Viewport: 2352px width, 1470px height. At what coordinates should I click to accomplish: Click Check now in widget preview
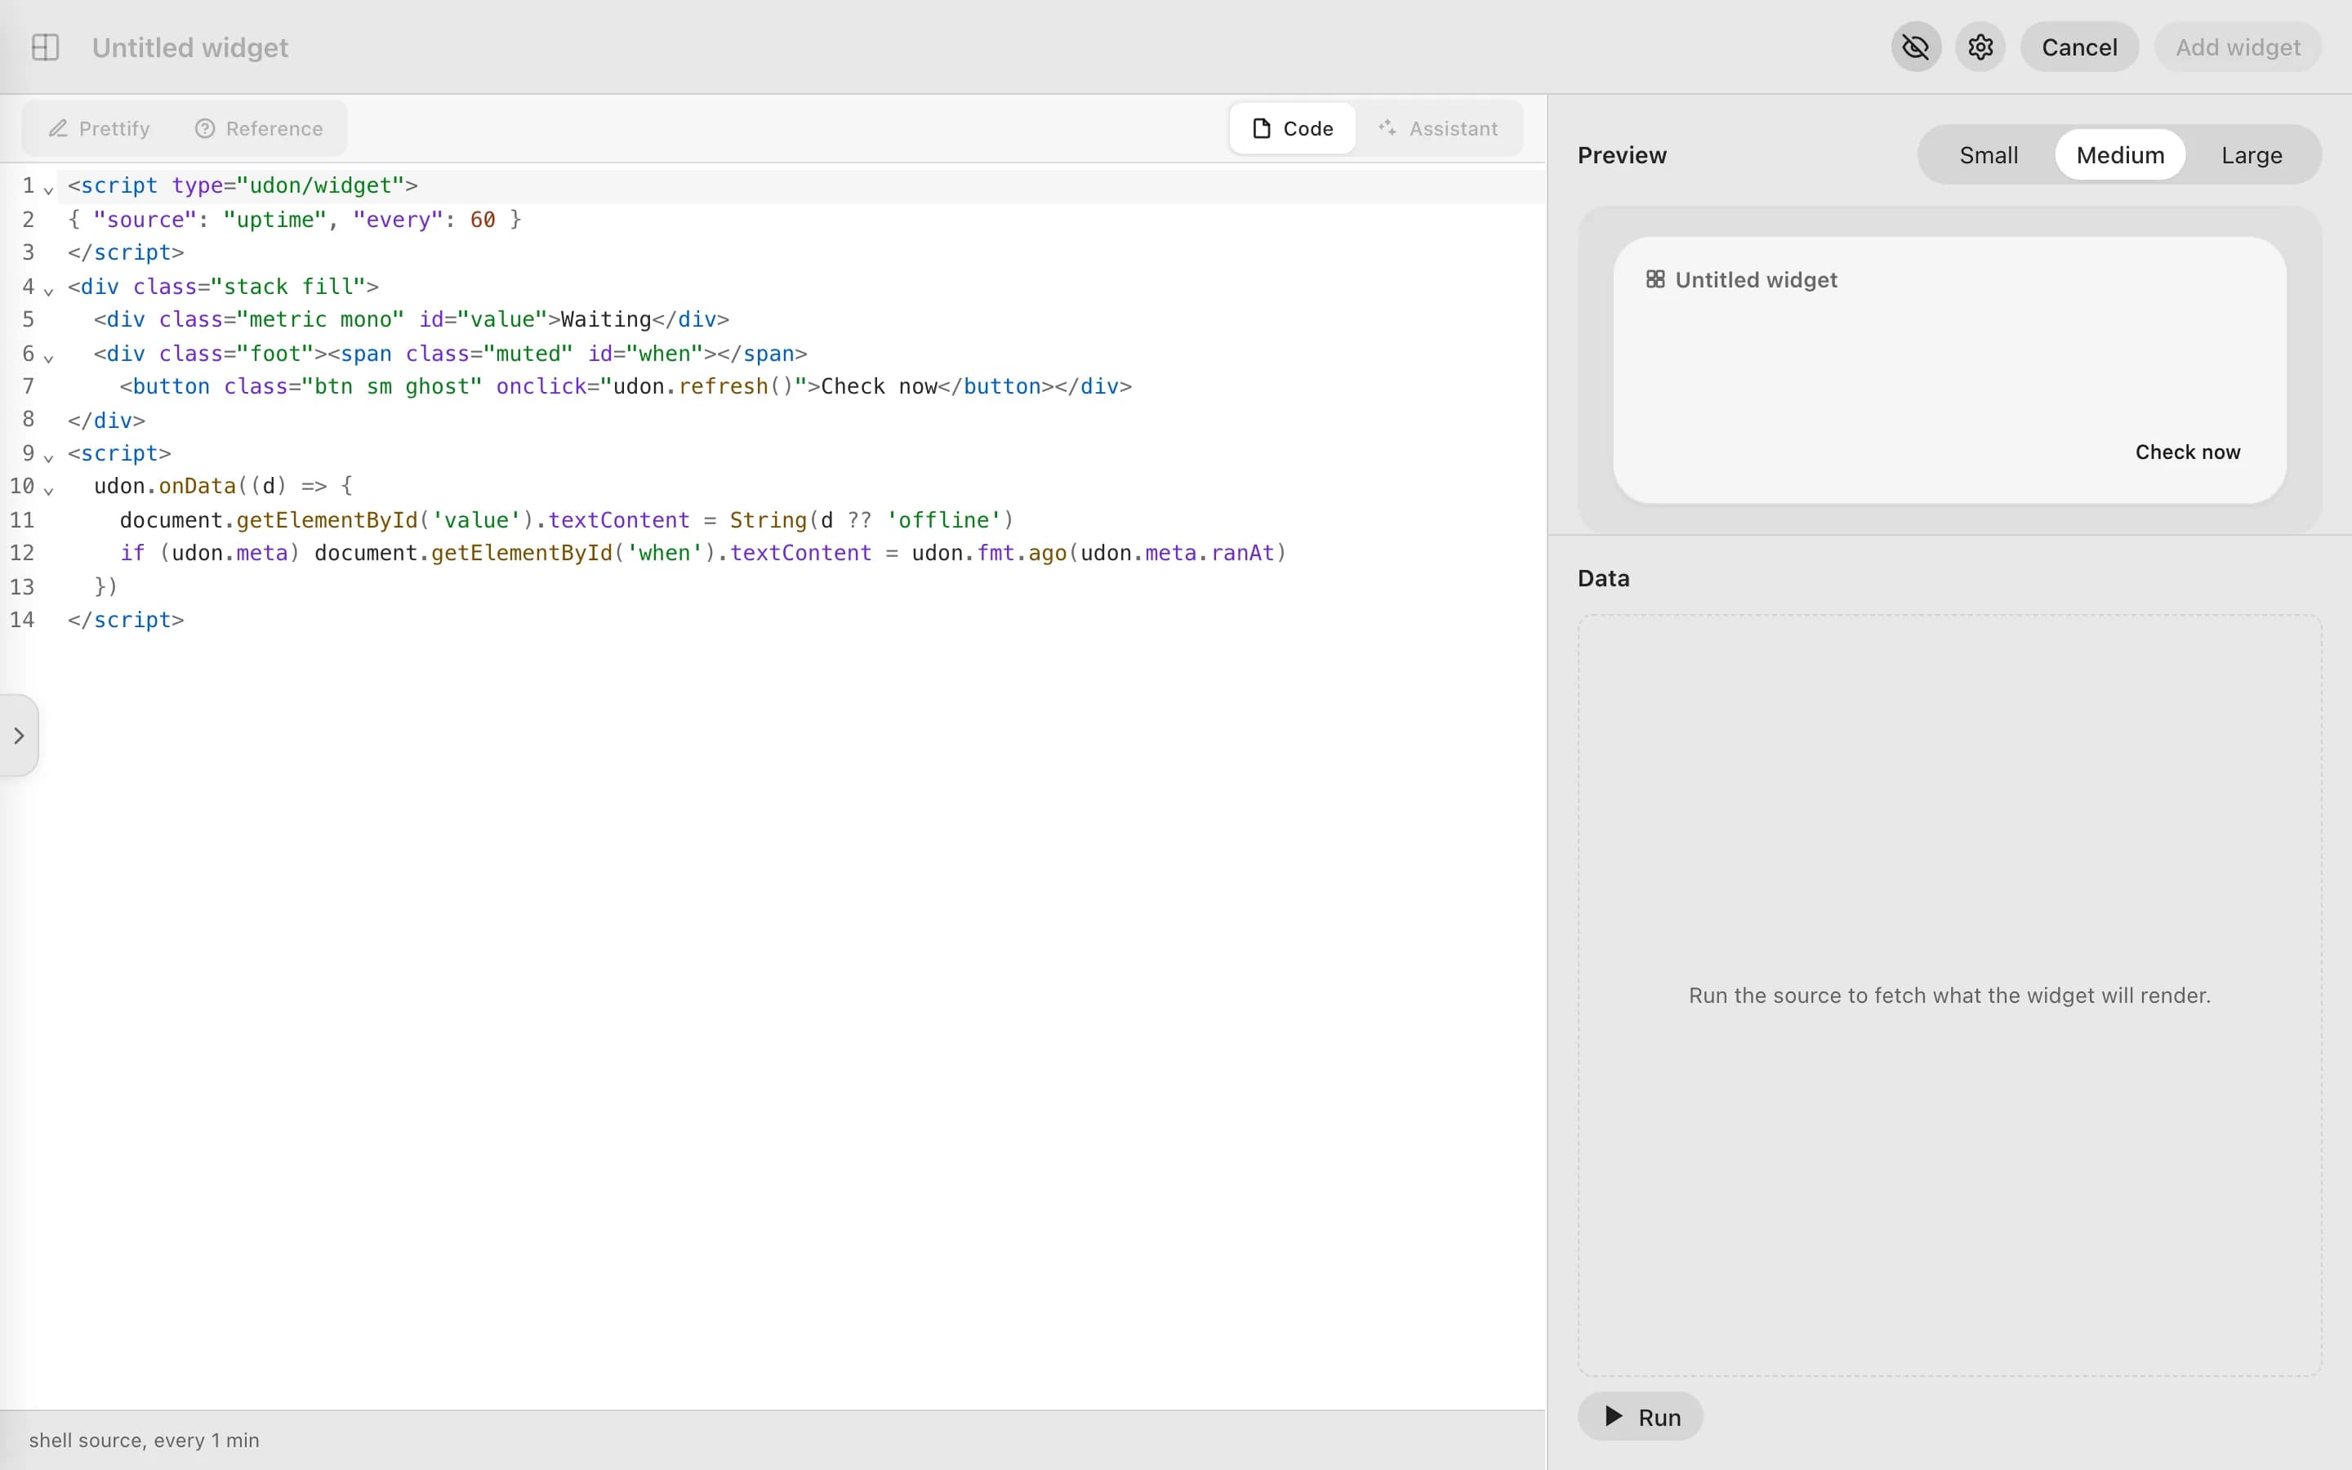pos(2187,452)
